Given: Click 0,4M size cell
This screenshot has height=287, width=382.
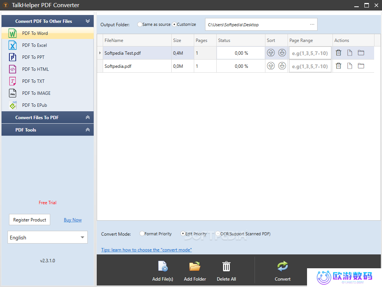Looking at the screenshot, I should click(x=183, y=53).
